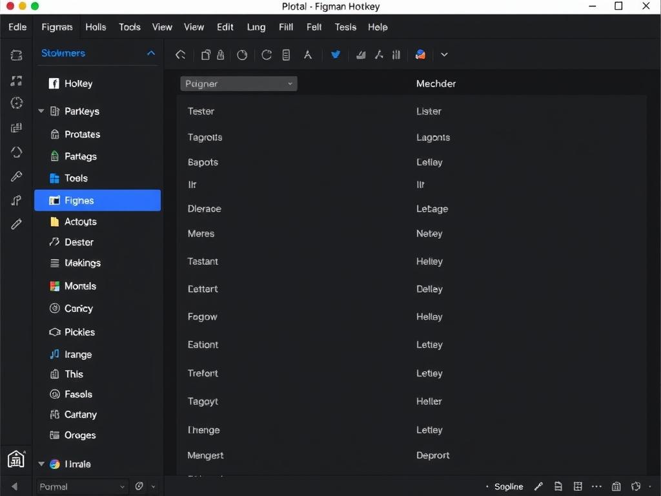Select Oroges in the sidebar
Image resolution: width=661 pixels, height=496 pixels.
pyautogui.click(x=97, y=435)
